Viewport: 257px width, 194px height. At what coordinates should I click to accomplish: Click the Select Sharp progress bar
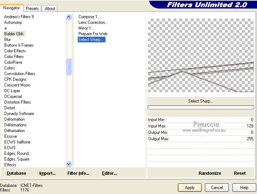[201, 108]
